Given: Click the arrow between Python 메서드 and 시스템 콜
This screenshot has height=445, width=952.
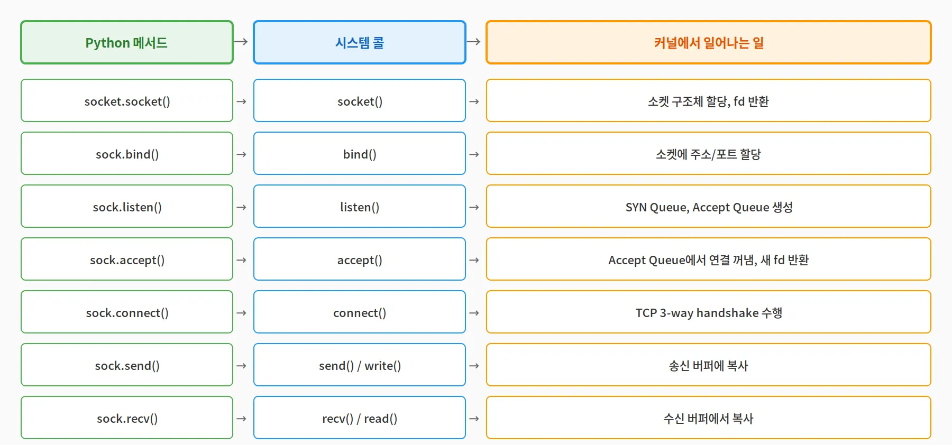Looking at the screenshot, I should 241,42.
